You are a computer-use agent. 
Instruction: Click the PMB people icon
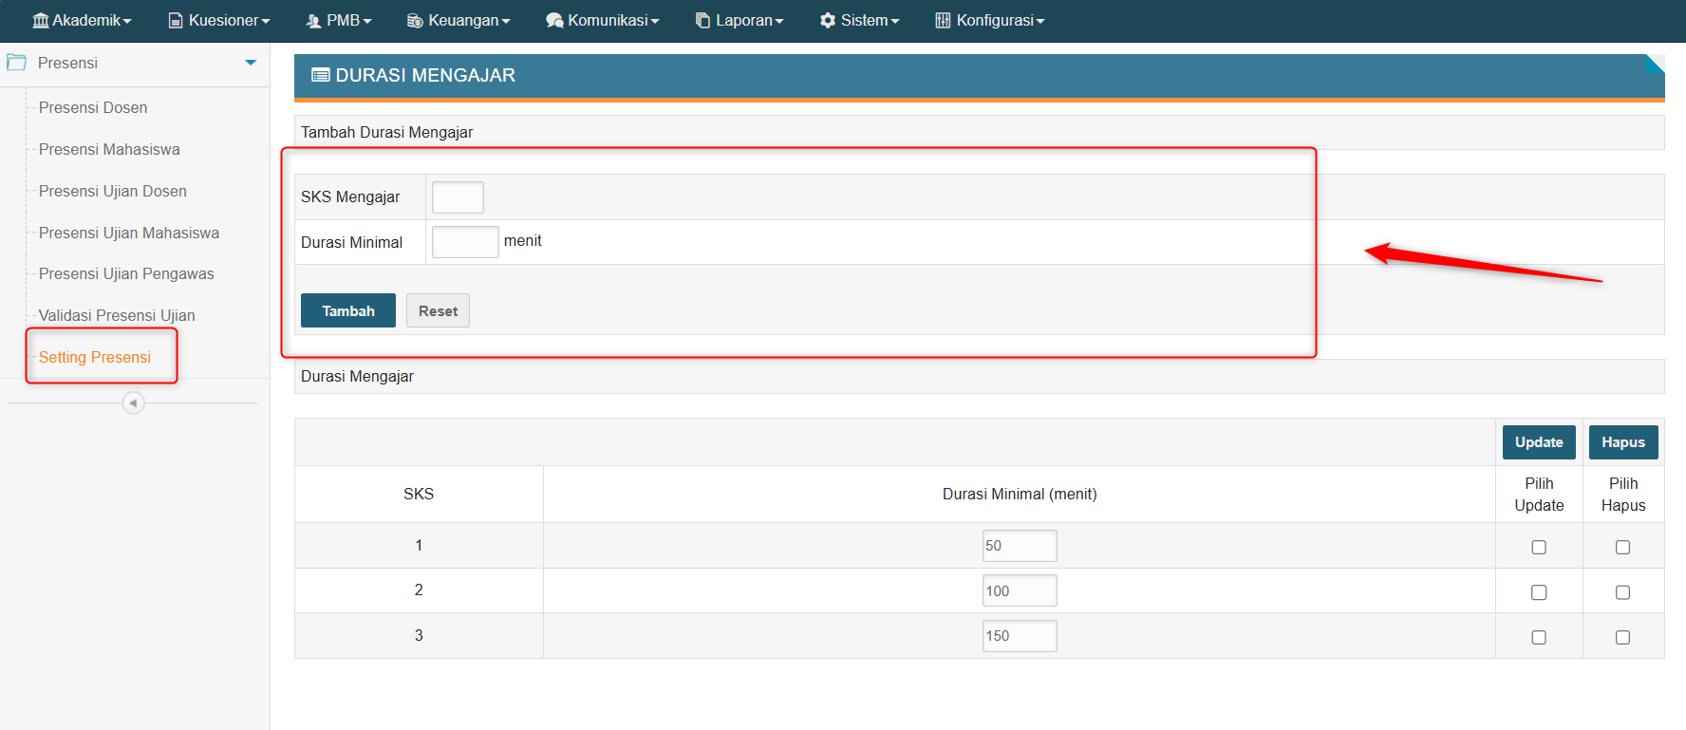[x=313, y=21]
